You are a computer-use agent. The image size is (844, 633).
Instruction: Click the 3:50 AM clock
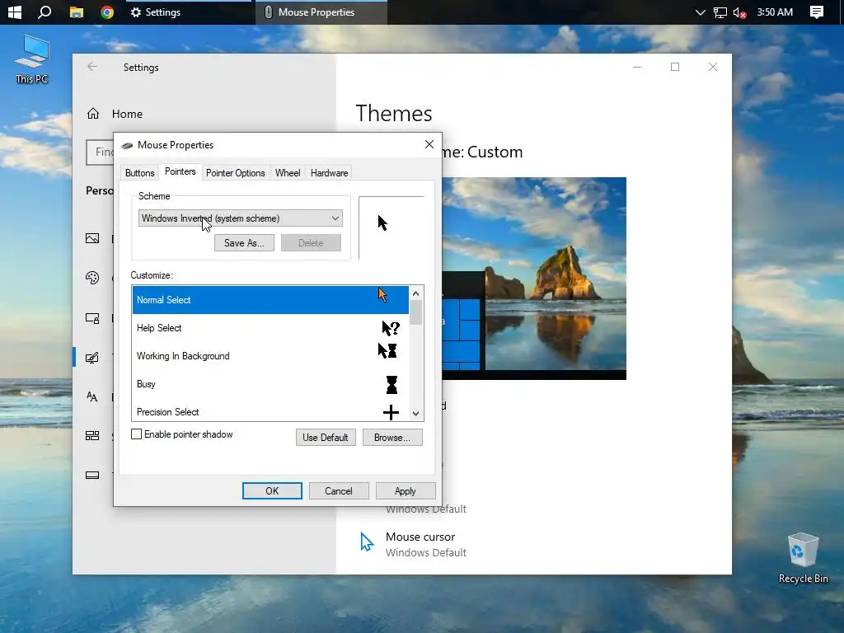pyautogui.click(x=775, y=12)
